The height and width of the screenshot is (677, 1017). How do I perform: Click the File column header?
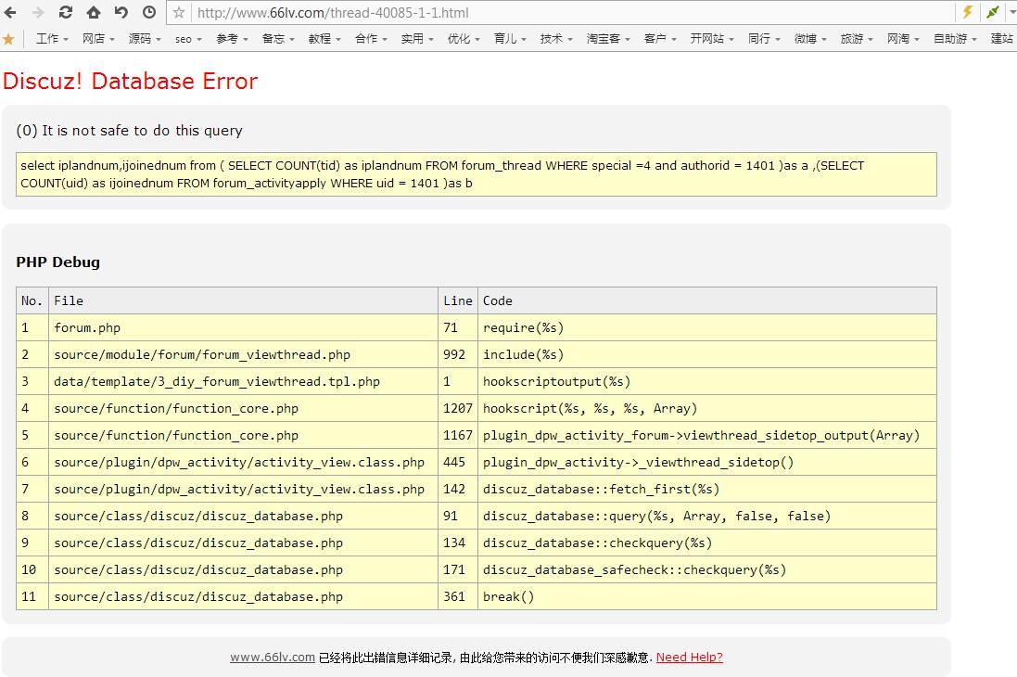pyautogui.click(x=243, y=300)
